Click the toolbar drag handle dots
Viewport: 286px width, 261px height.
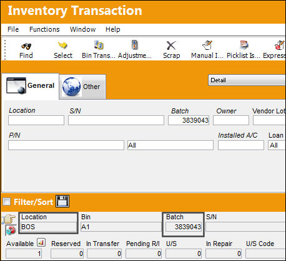point(4,49)
